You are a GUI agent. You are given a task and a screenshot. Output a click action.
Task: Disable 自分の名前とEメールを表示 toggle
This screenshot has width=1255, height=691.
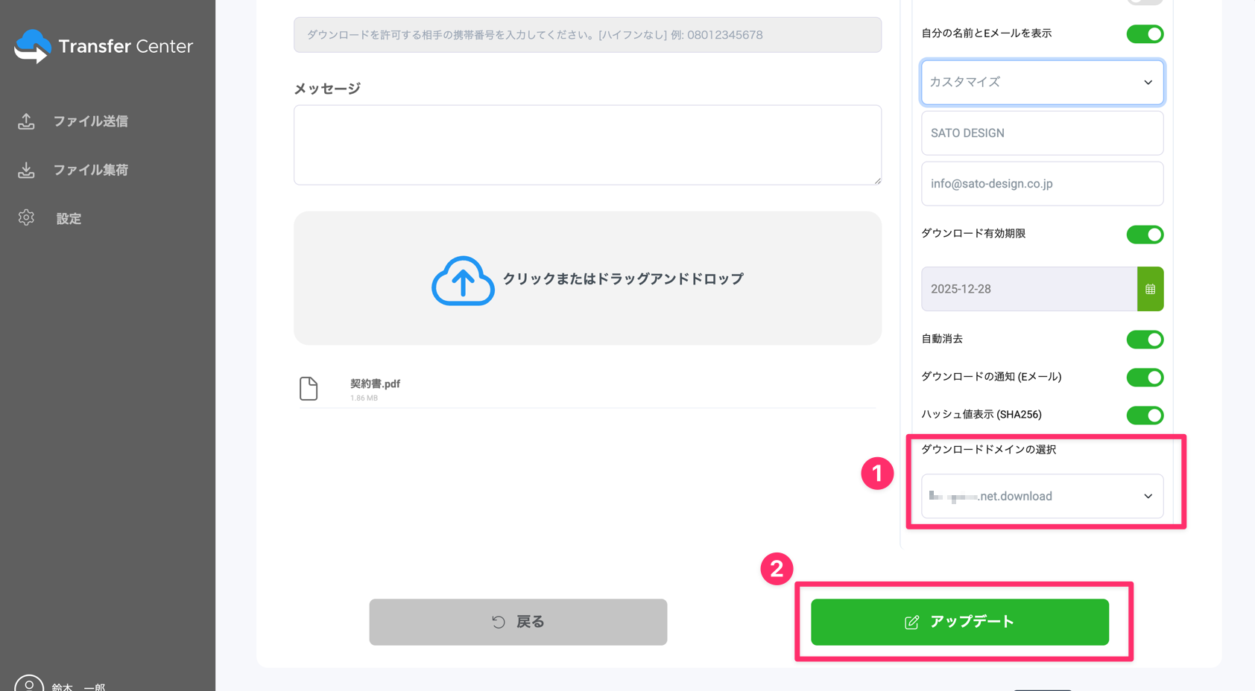click(1145, 34)
